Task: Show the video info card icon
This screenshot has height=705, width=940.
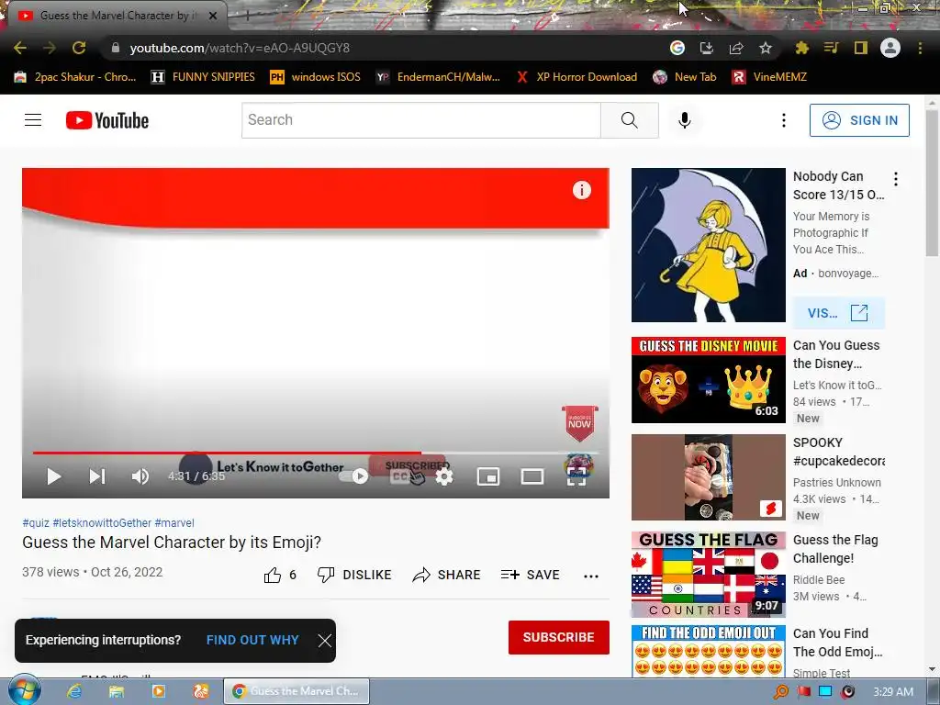Action: click(581, 190)
